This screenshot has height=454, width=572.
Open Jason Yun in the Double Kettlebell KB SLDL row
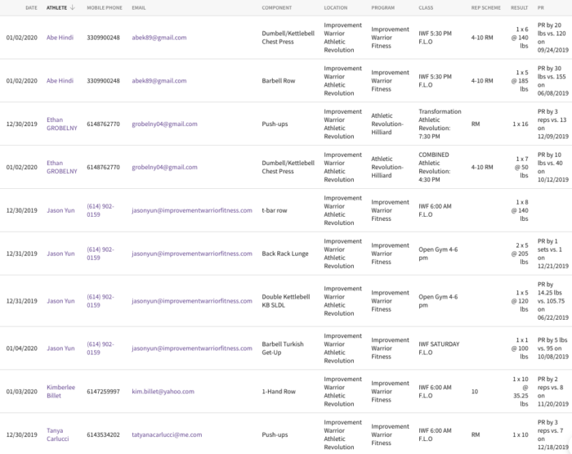(60, 301)
